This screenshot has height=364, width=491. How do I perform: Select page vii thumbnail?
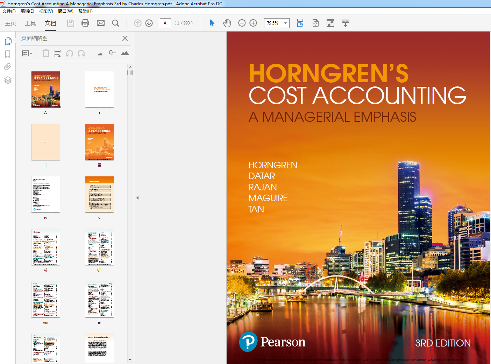click(x=99, y=247)
